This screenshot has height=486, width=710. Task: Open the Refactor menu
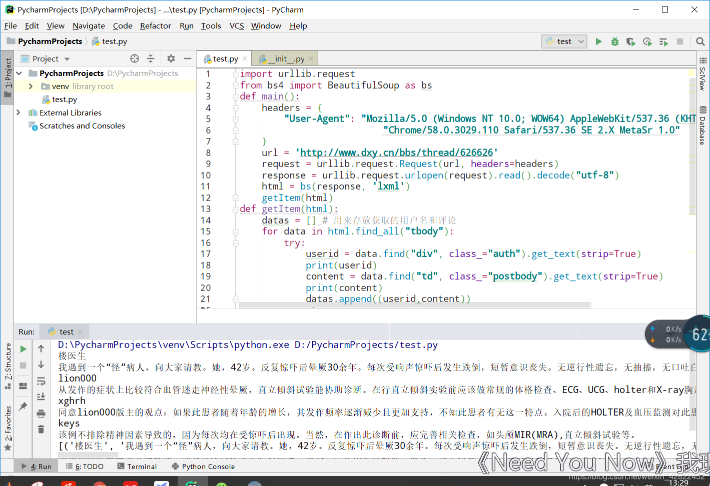pos(155,25)
